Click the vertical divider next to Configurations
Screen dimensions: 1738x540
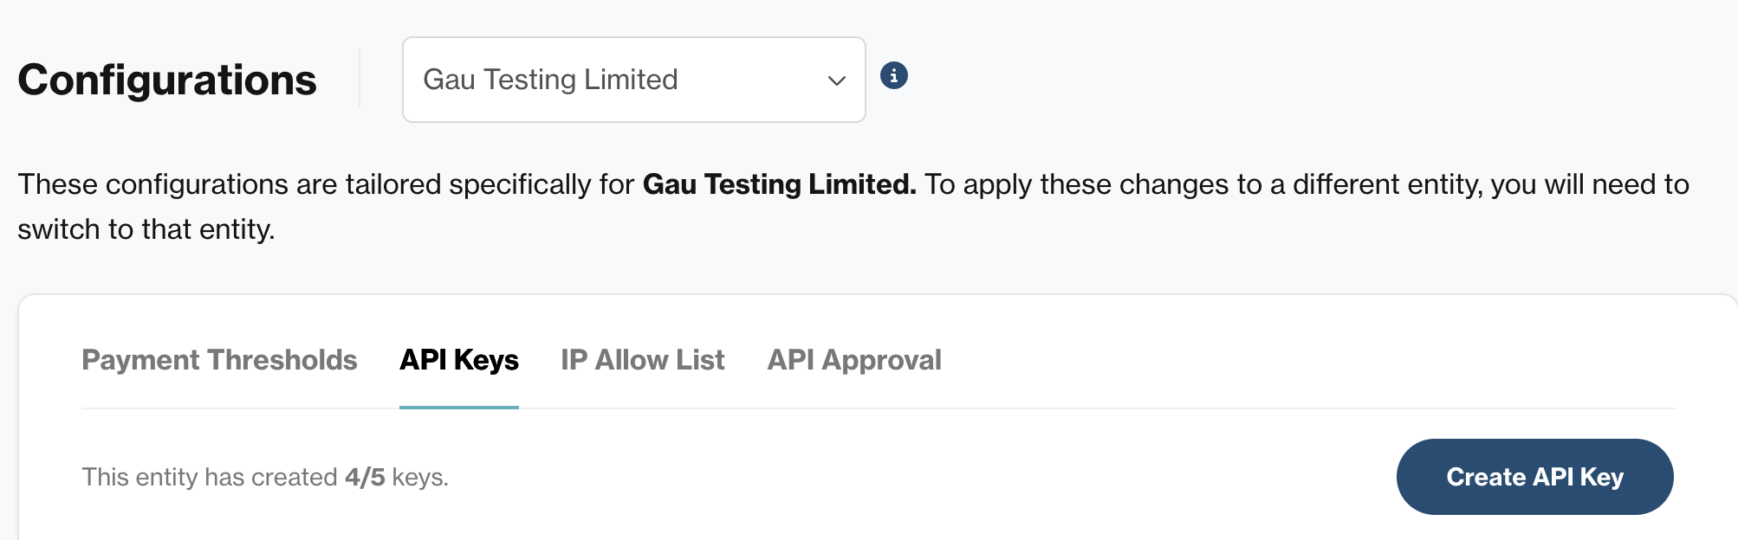[360, 78]
